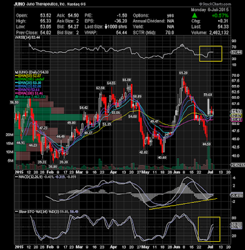Select the Low price 53.05
The image size is (245, 250).
click(x=46, y=27)
